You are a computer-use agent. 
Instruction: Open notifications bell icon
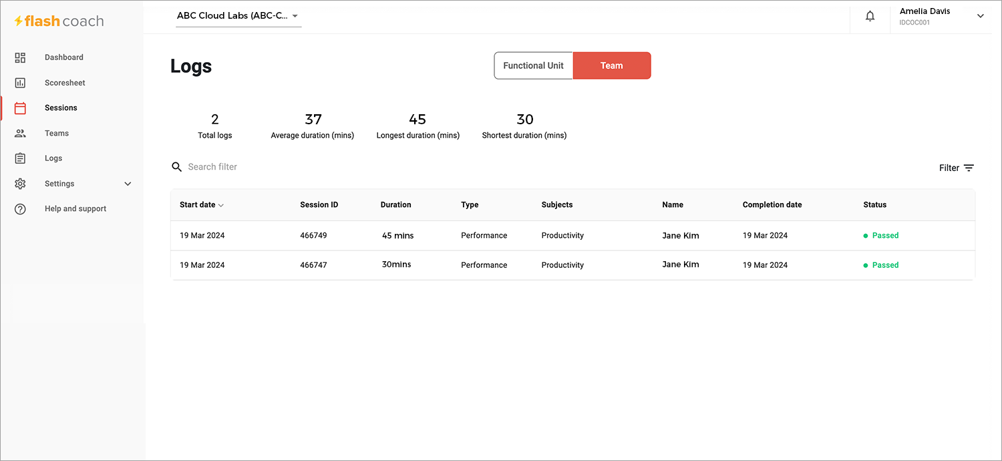pos(870,17)
